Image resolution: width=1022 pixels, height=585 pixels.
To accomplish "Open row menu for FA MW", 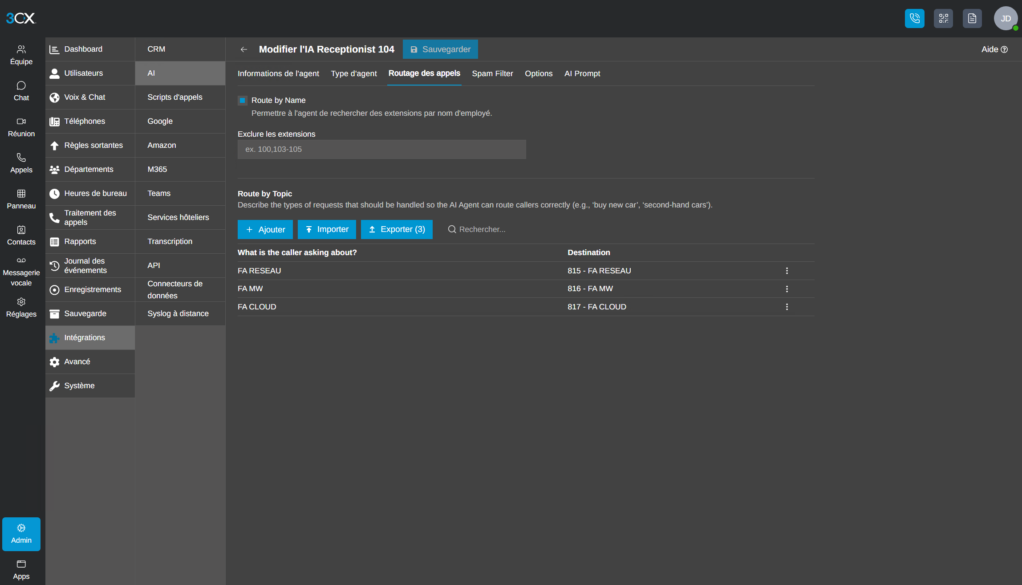I will coord(787,289).
